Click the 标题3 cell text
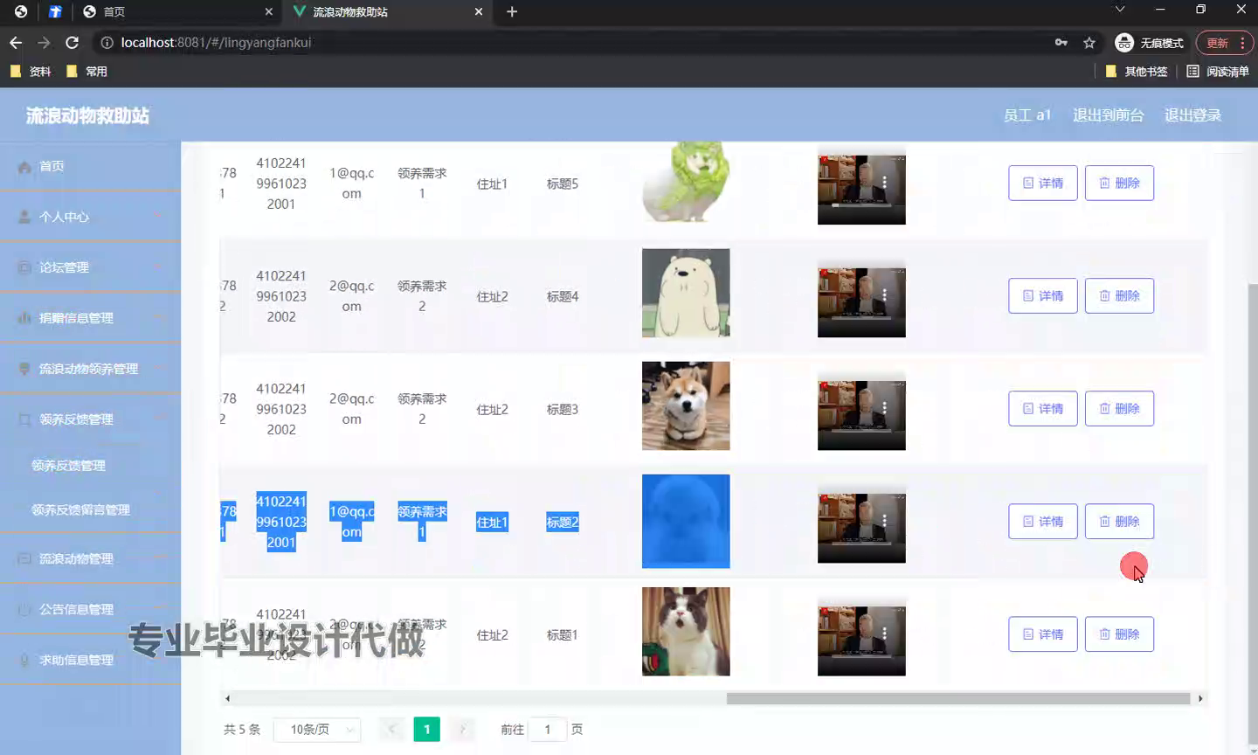This screenshot has height=755, width=1258. pyautogui.click(x=562, y=409)
